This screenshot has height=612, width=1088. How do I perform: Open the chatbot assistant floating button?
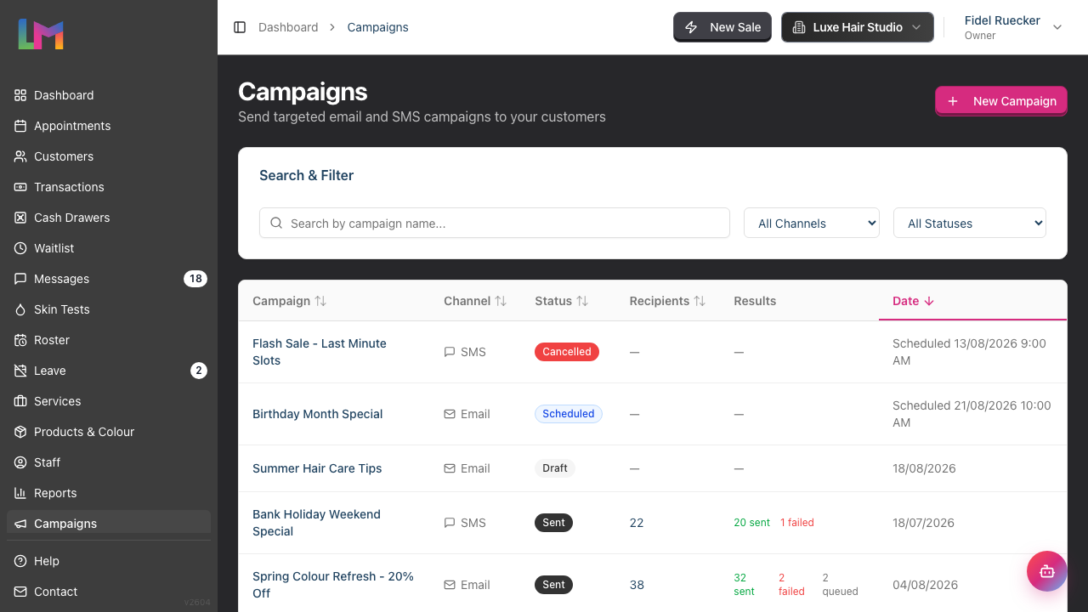(x=1047, y=571)
